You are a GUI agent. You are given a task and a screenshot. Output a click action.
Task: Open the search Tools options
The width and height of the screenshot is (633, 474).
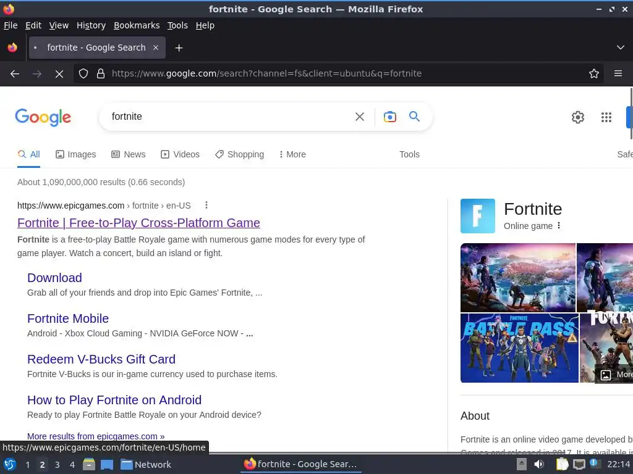(x=409, y=154)
